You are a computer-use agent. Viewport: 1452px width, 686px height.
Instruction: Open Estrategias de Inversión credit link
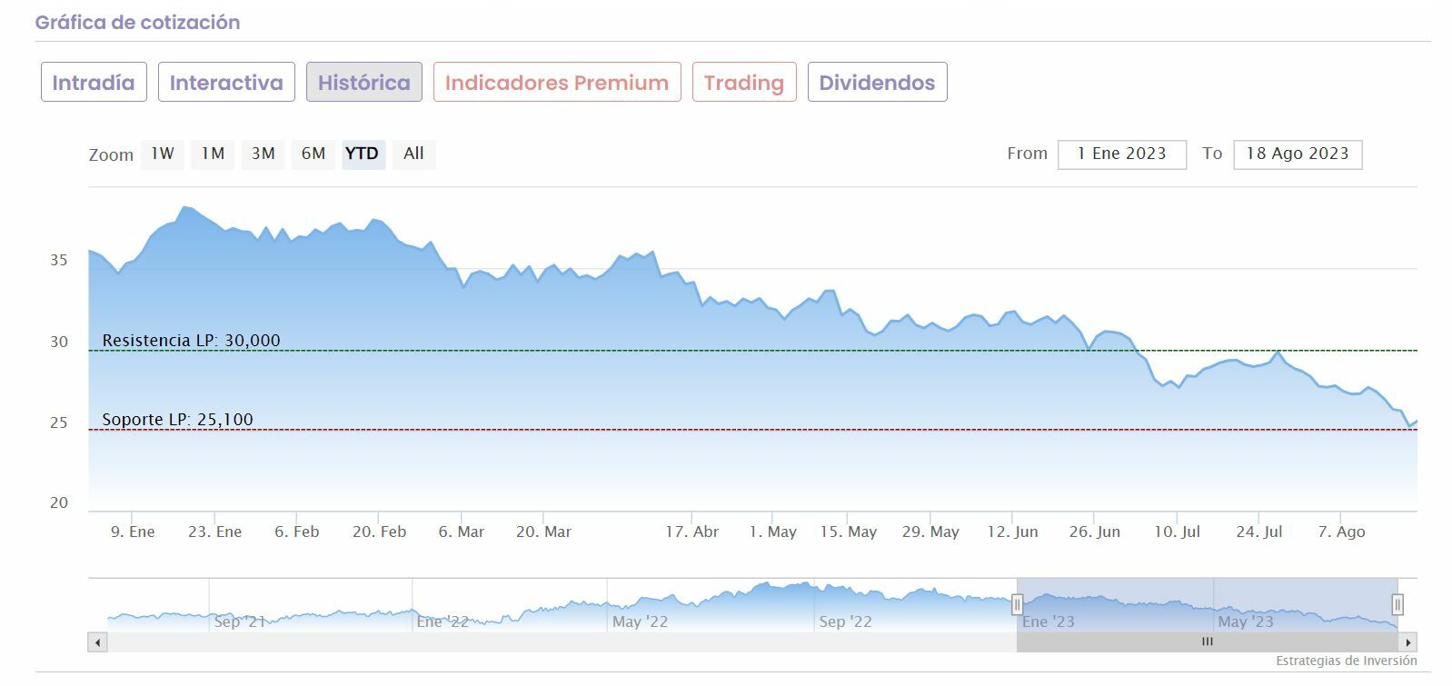[x=1346, y=661]
